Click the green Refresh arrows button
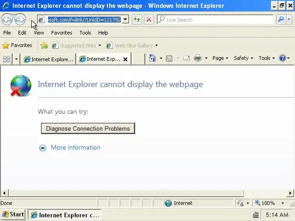Screen dimensions: 295x221 click(137, 19)
